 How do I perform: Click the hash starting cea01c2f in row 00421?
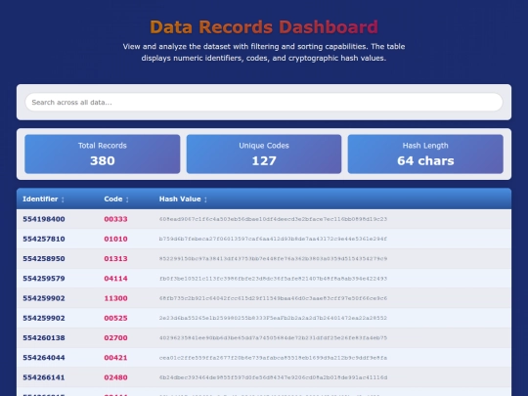(x=273, y=358)
